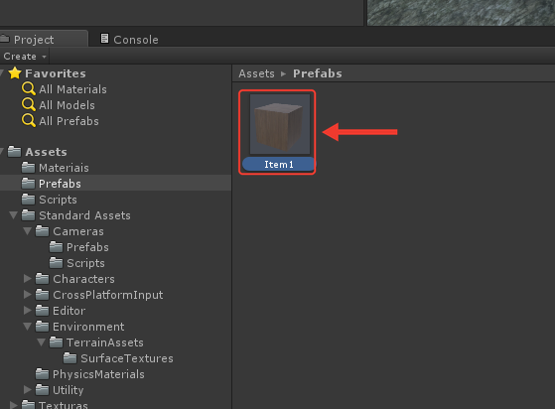This screenshot has width=555, height=409.
Task: Click the All Models search icon
Action: point(29,104)
